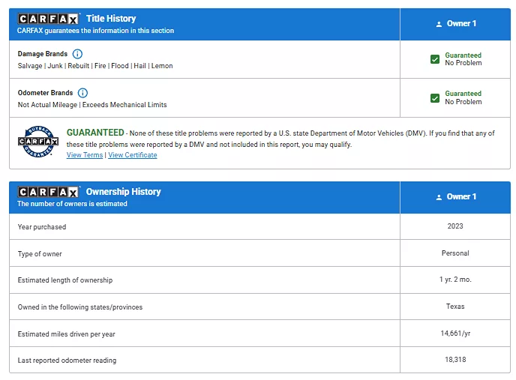This screenshot has width=516, height=380.
Task: Click the CARFAX Buyback Guarantee badge
Action: [37, 142]
